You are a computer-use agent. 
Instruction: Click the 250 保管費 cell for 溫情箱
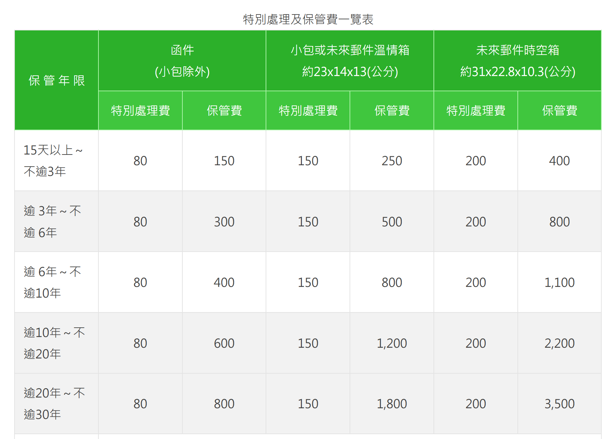(x=392, y=160)
